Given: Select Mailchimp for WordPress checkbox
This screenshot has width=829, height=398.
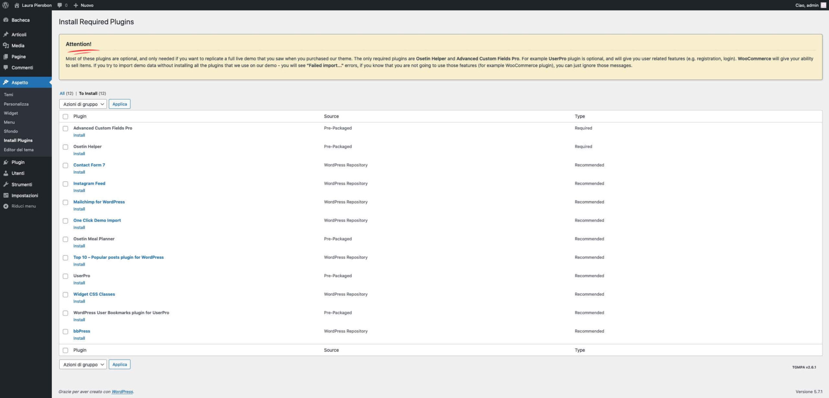Looking at the screenshot, I should tap(66, 202).
